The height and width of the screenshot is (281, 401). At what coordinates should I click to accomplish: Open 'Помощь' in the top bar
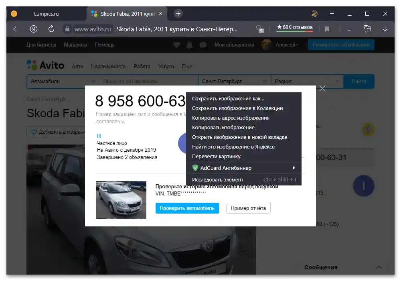tap(105, 45)
